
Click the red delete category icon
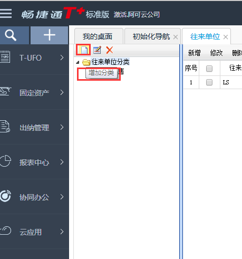point(110,50)
